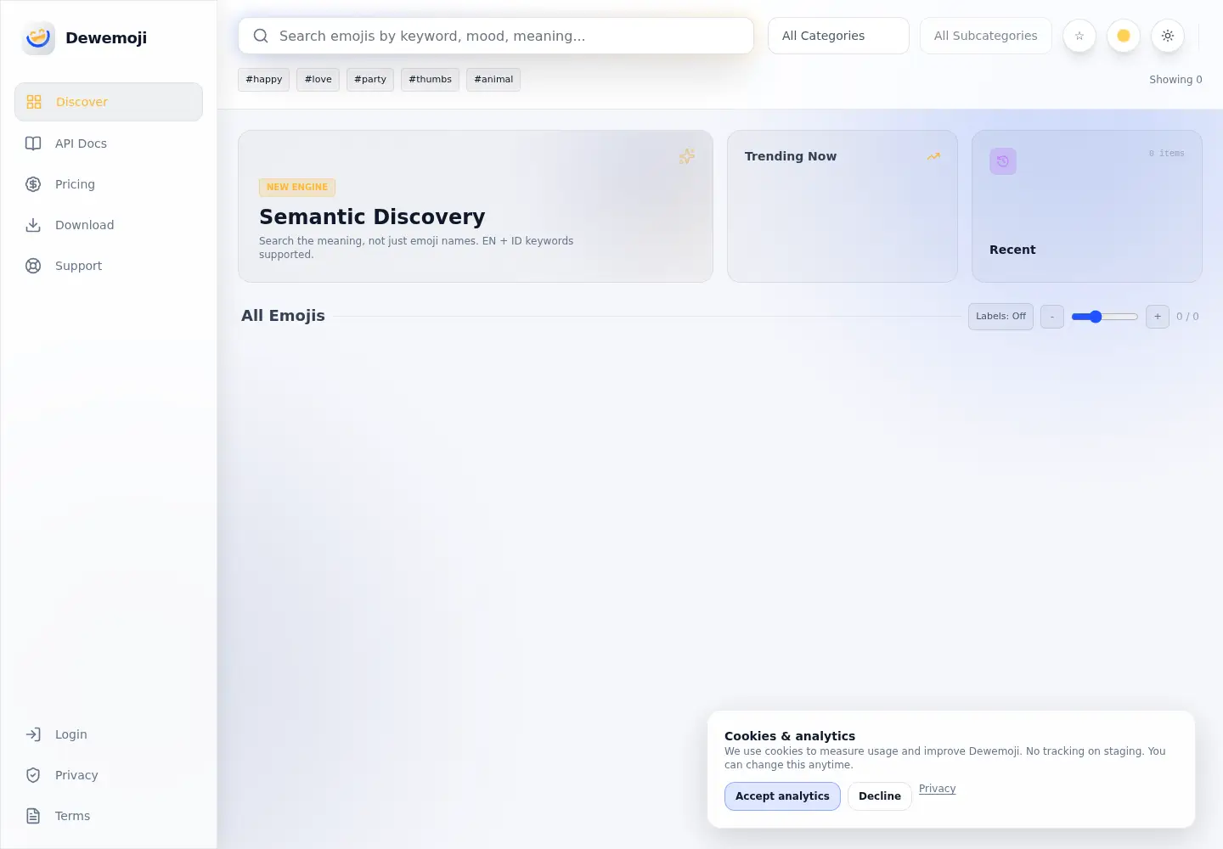Click the Pricing dollar icon
1223x849 pixels.
pos(33,184)
